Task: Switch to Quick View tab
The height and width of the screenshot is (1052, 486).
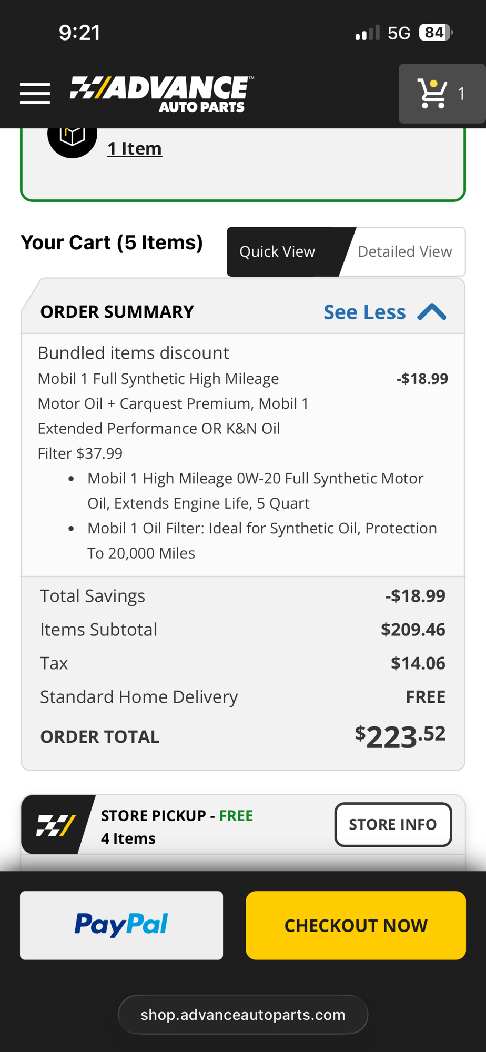Action: coord(278,251)
